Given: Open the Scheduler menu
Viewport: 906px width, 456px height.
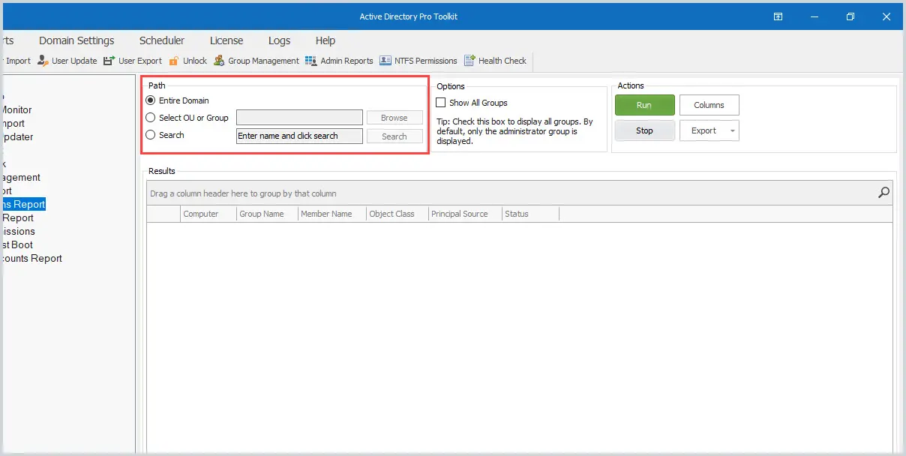Looking at the screenshot, I should coord(162,40).
